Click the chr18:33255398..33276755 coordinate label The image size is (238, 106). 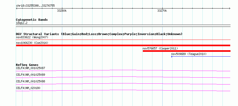pyautogui.click(x=35, y=6)
